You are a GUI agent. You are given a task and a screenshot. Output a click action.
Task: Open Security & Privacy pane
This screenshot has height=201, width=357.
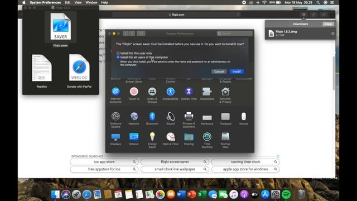(225, 95)
